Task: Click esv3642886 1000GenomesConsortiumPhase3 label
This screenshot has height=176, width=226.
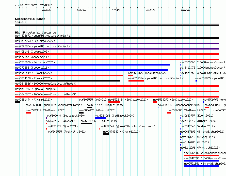Action: (x=46, y=84)
